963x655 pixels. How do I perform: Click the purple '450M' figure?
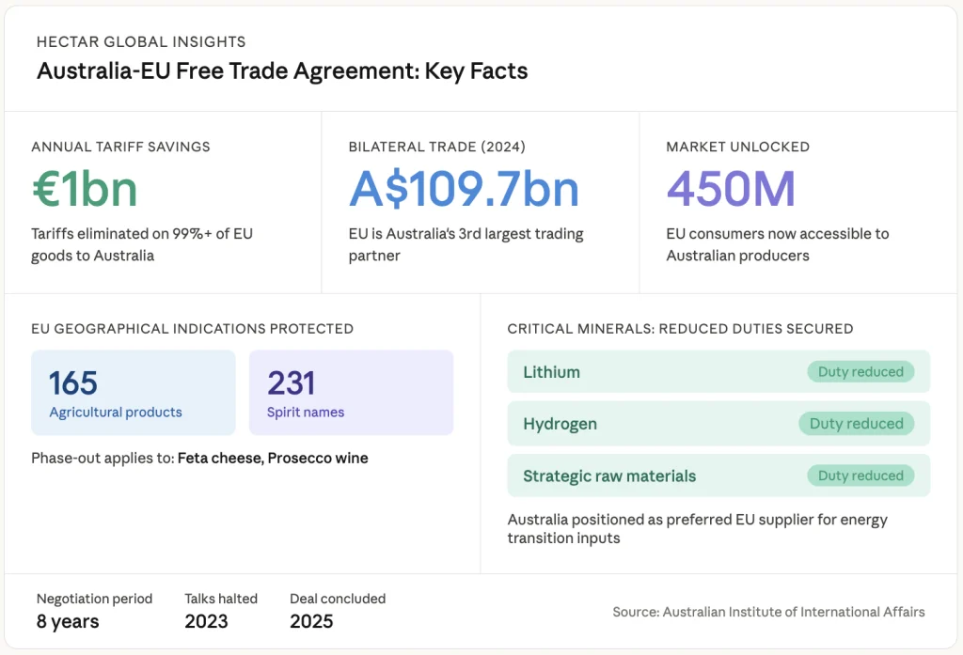coord(731,189)
